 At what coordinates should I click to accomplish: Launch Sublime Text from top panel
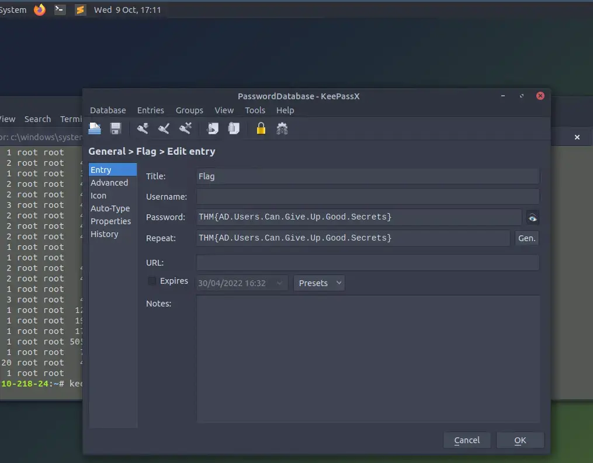[80, 9]
